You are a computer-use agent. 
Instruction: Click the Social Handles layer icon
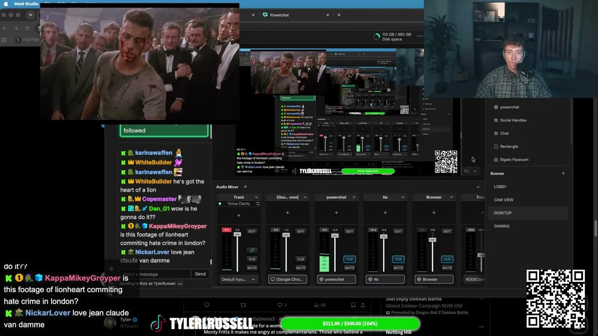click(496, 120)
